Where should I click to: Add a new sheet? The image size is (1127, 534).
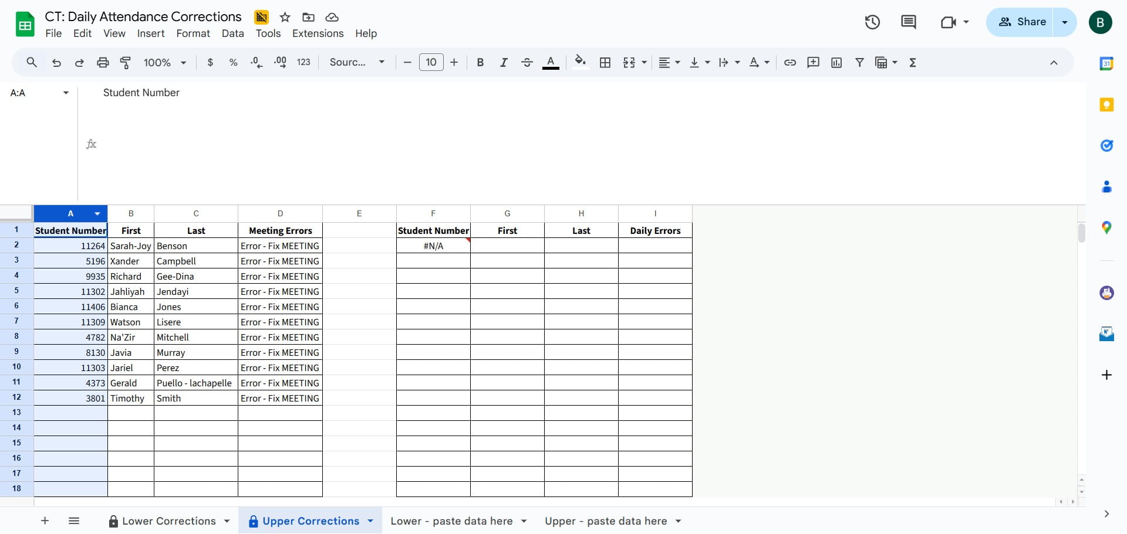[x=45, y=521]
